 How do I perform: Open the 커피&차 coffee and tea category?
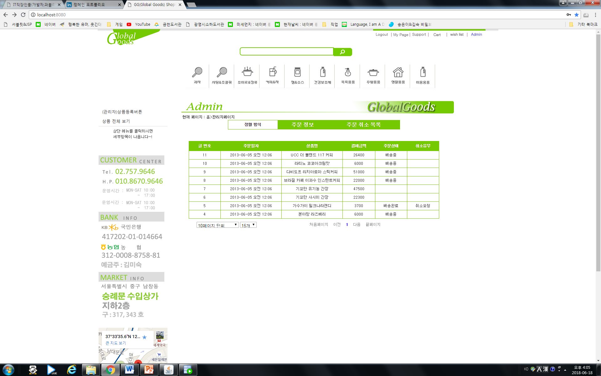[272, 75]
